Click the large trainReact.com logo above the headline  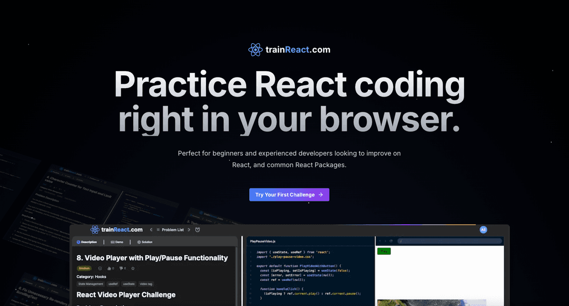(289, 50)
